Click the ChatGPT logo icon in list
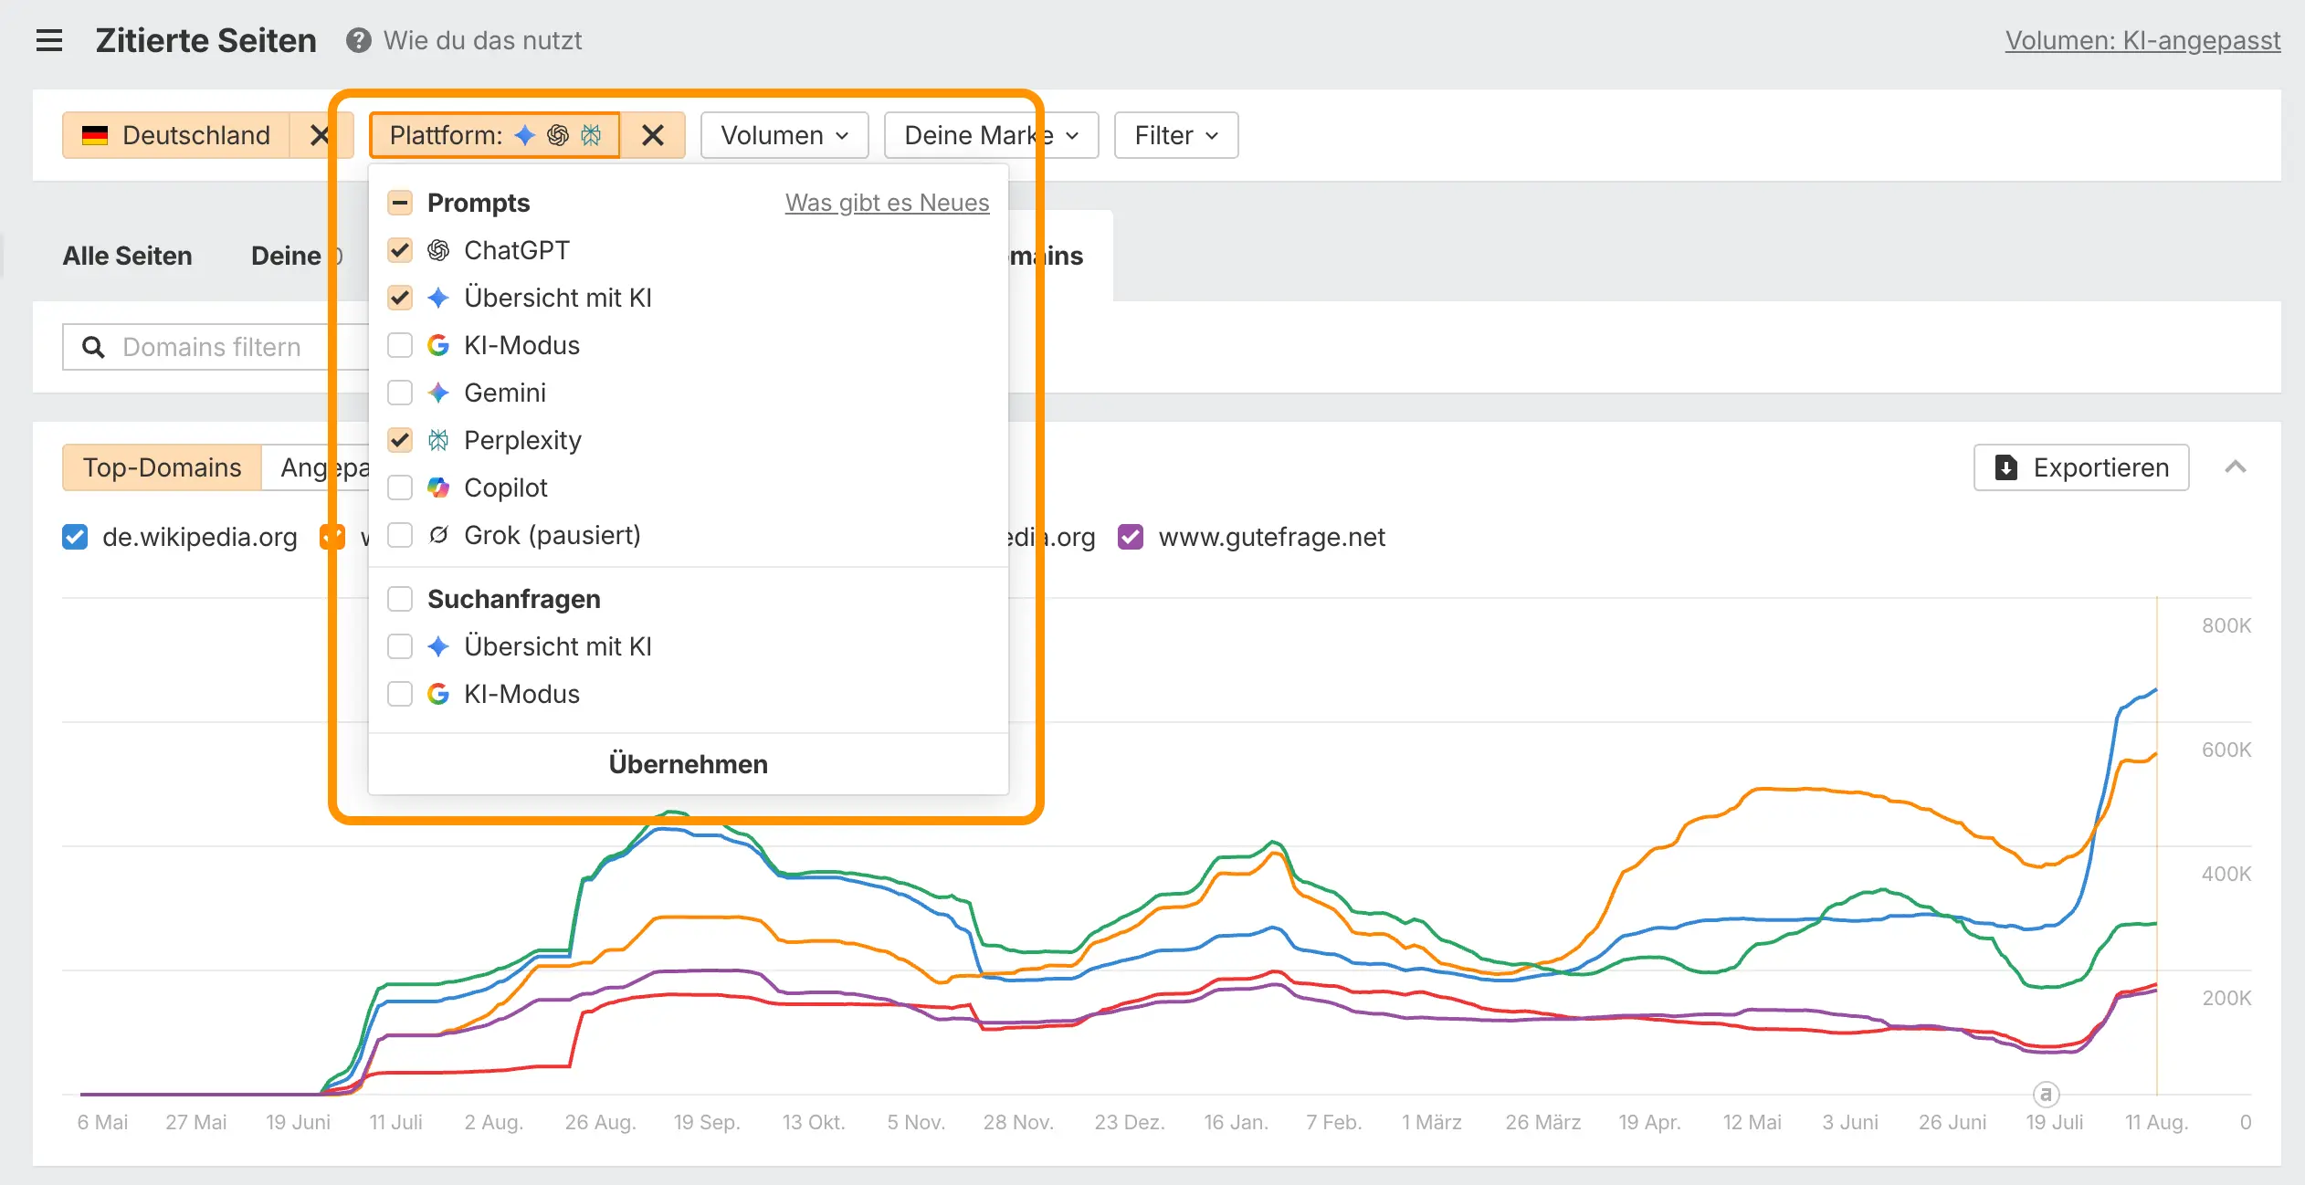This screenshot has width=2305, height=1185. (438, 250)
